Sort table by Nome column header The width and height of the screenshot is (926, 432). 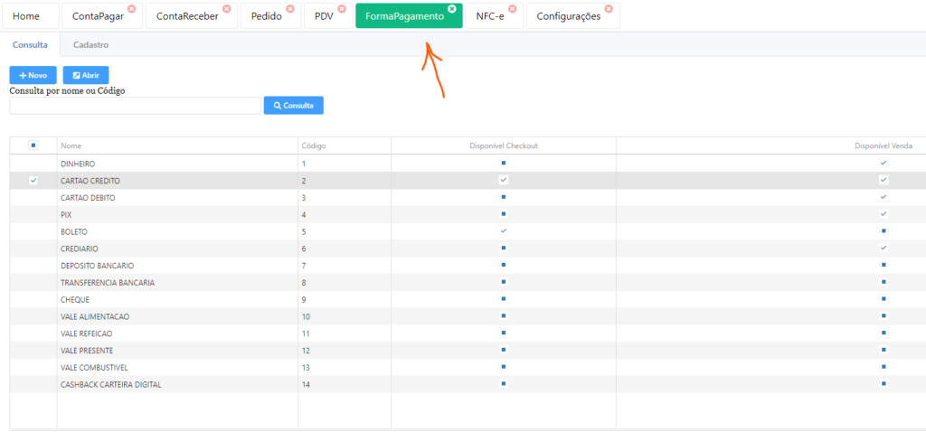tap(71, 146)
